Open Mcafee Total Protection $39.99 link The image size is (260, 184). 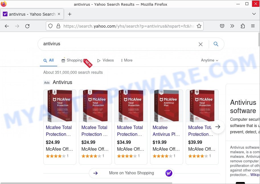tap(200, 131)
